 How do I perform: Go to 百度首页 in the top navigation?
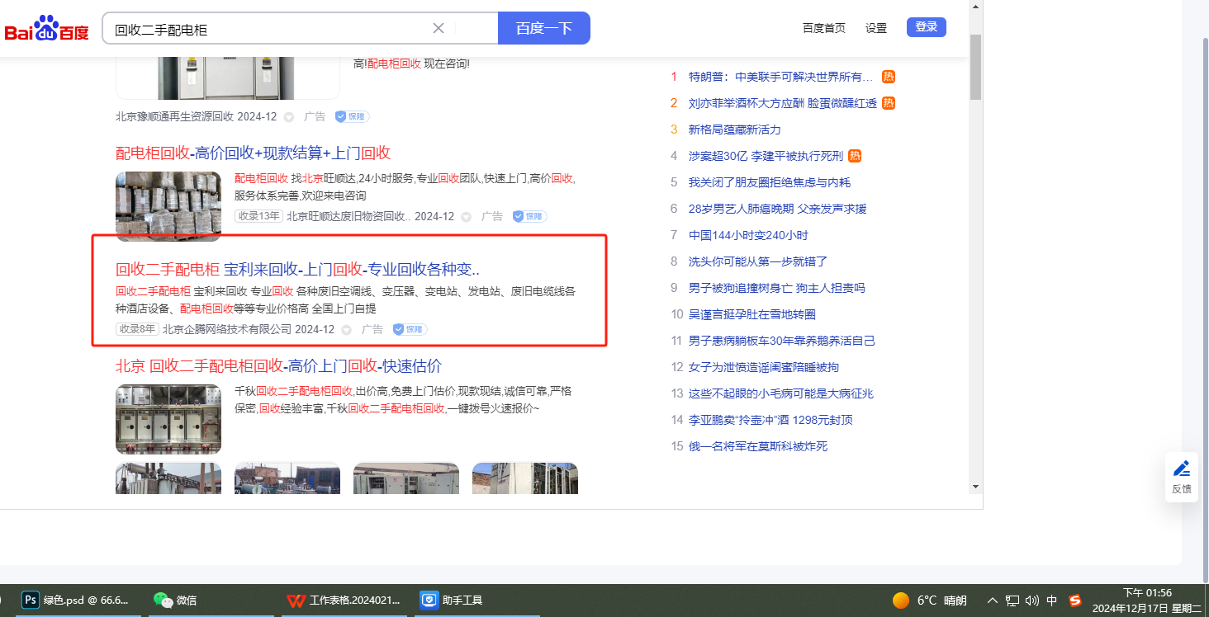point(824,28)
